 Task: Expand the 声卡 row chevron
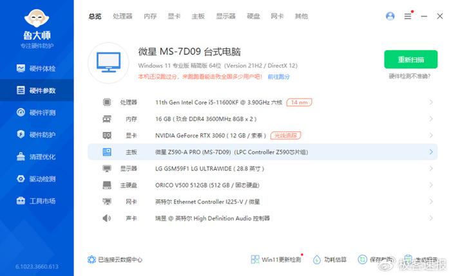coord(431,218)
